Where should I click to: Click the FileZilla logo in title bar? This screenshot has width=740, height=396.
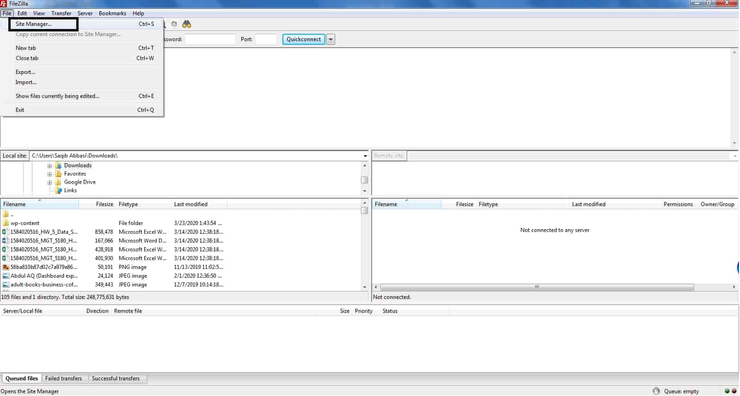pyautogui.click(x=4, y=3)
